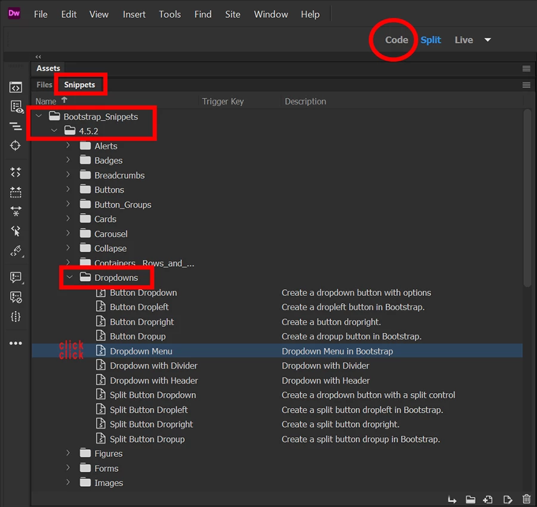Collapse the Bootstrap_Snippets folder chevron
This screenshot has height=507, width=537.
coord(39,116)
